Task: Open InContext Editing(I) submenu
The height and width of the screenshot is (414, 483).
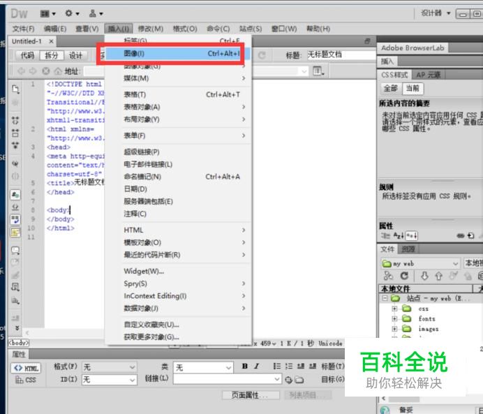Action: tap(178, 296)
